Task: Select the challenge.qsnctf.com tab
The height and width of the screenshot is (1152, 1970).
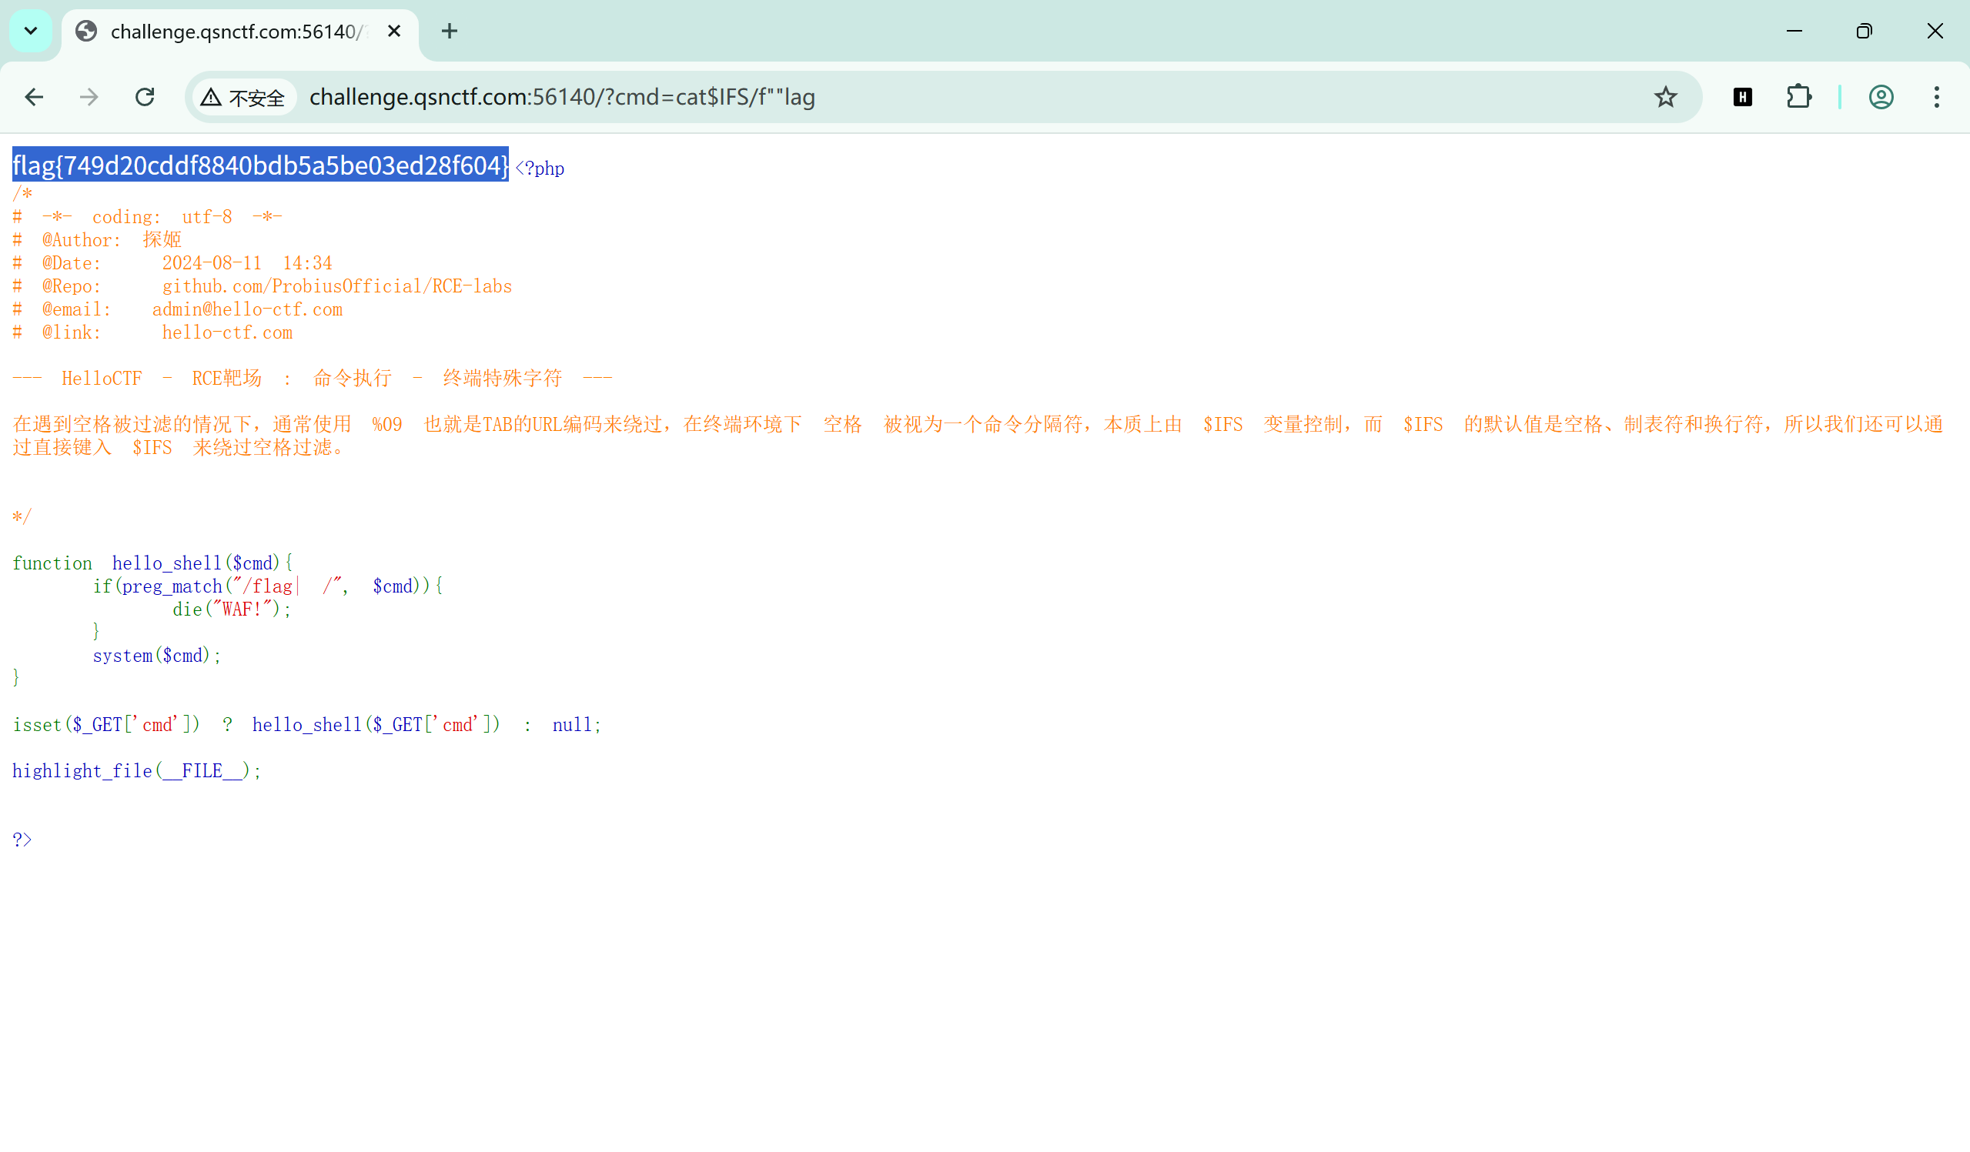Action: coord(235,32)
